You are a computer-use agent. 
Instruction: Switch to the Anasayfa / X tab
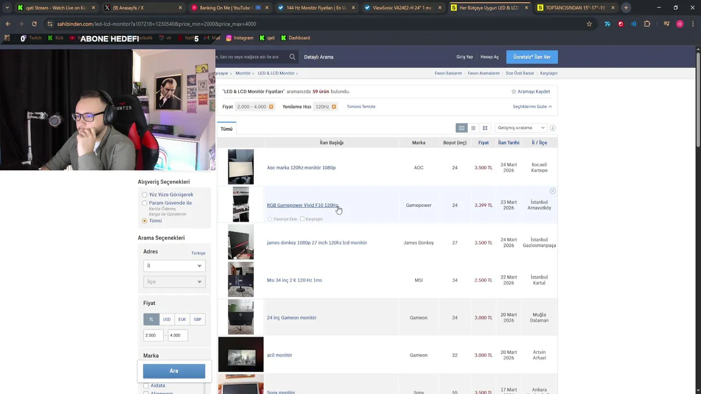point(142,8)
